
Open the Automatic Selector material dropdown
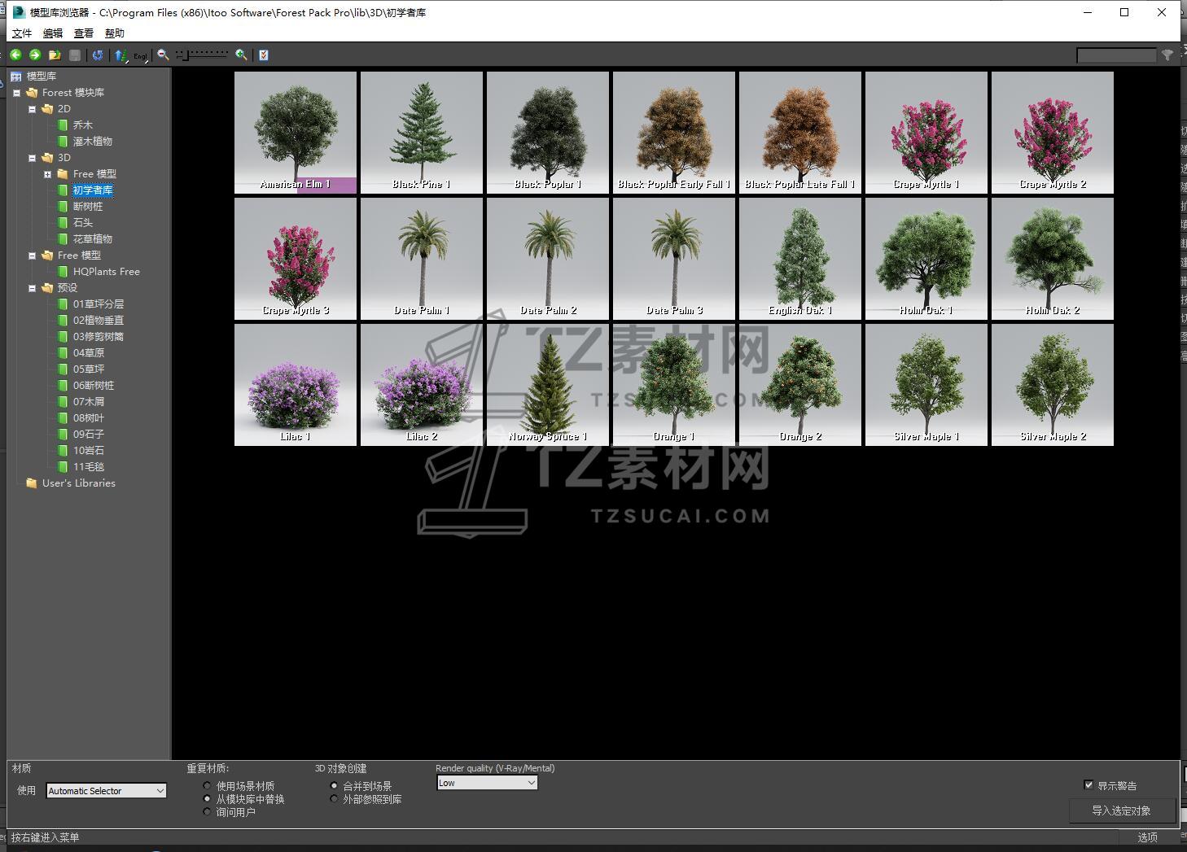[x=106, y=791]
